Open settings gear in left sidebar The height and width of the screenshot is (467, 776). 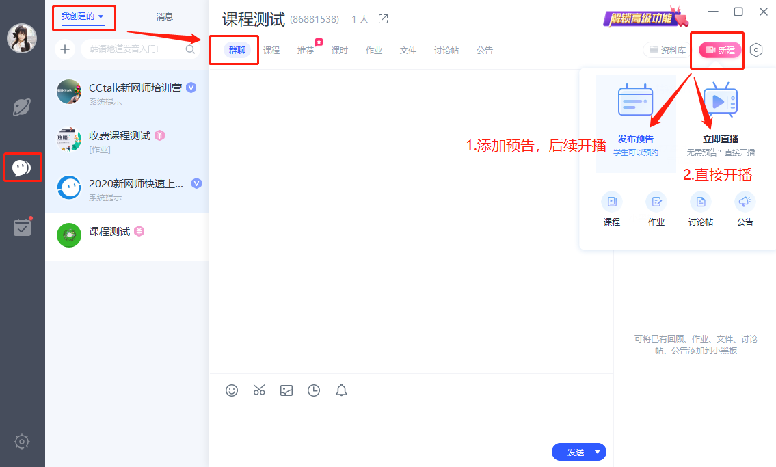[22, 442]
